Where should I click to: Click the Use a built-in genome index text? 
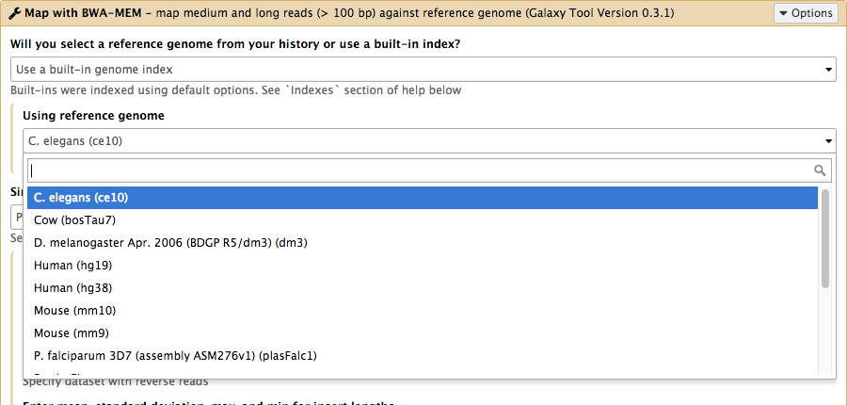pos(94,69)
